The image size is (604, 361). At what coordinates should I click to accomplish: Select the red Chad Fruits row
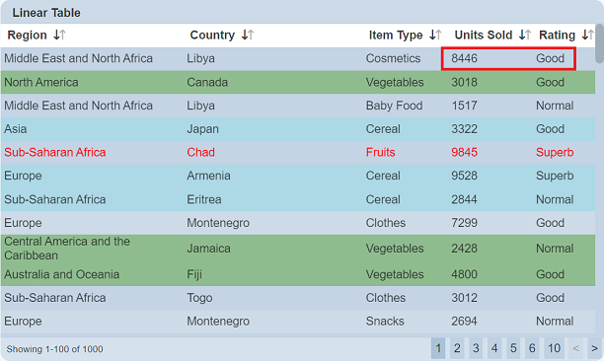tap(298, 153)
